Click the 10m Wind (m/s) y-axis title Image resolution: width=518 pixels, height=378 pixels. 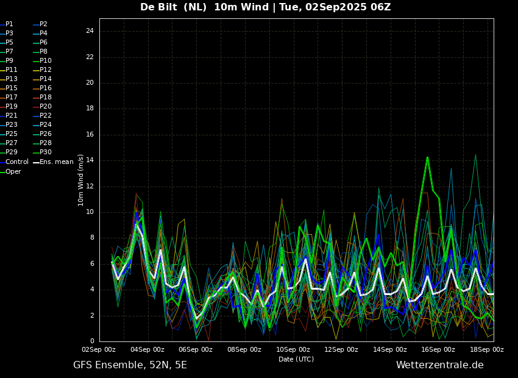click(80, 180)
